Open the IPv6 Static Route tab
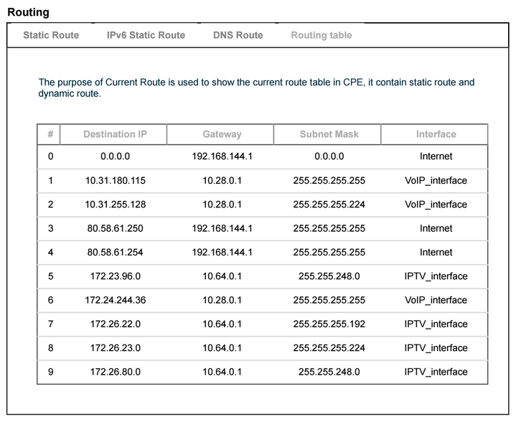 [146, 35]
